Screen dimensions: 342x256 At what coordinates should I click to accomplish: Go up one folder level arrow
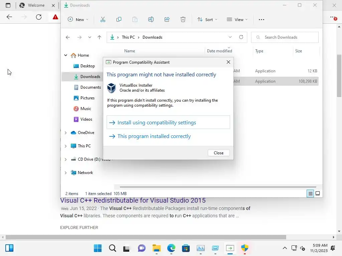[x=99, y=37]
